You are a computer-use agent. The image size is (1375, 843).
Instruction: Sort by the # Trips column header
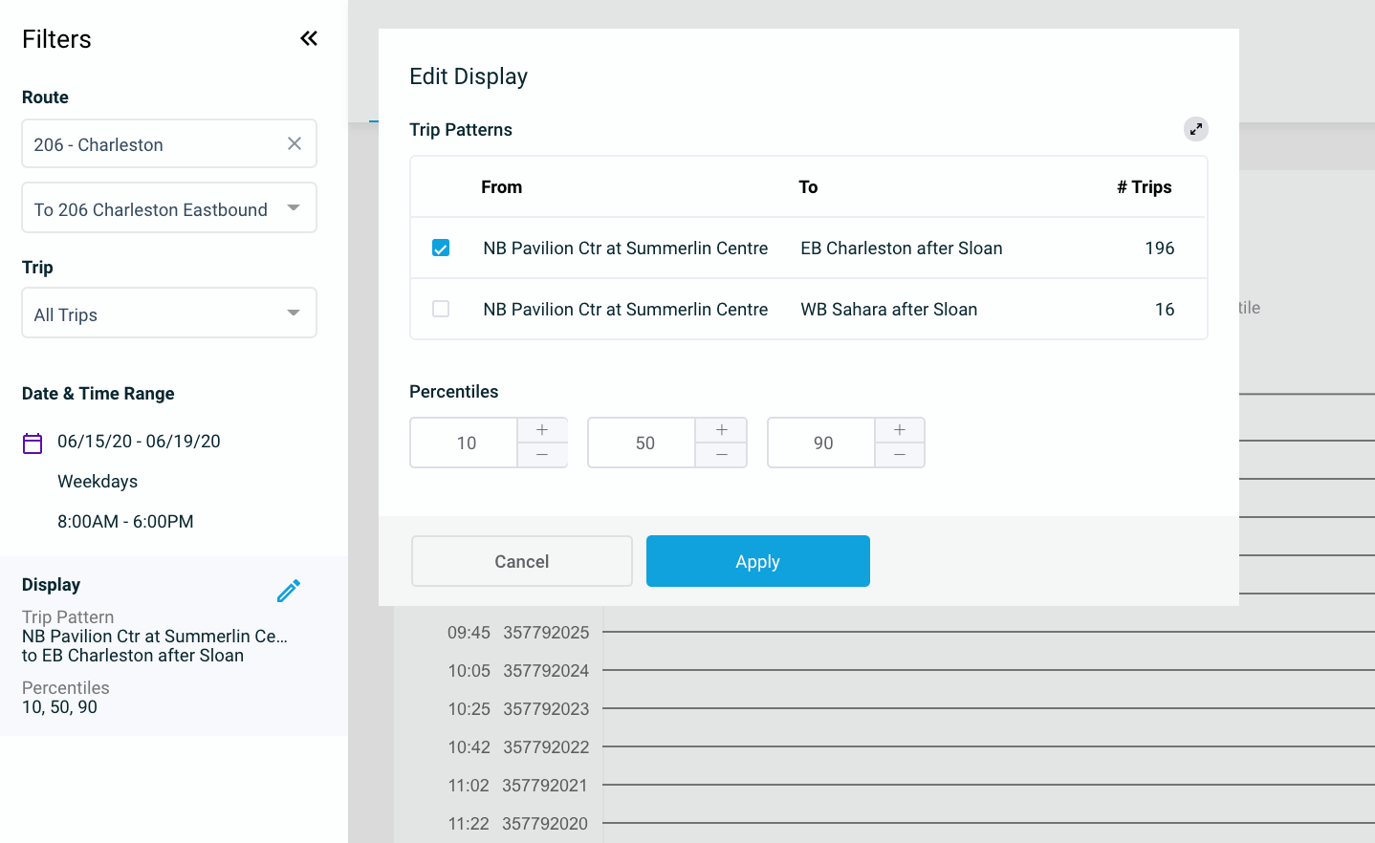tap(1144, 187)
